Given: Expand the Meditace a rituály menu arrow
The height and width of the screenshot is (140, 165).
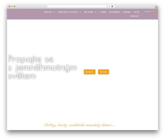Looking at the screenshot, I should pyautogui.click(x=80, y=12).
